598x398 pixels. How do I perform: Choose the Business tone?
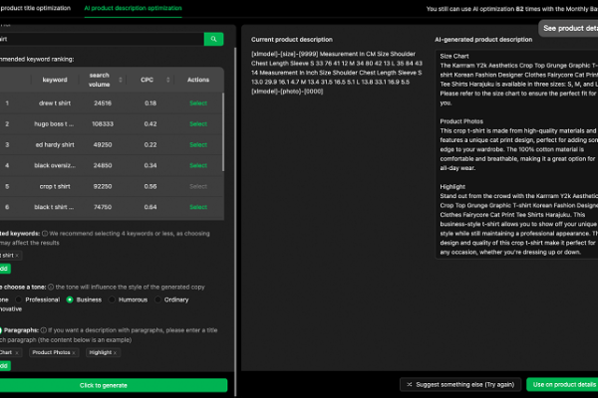point(70,299)
